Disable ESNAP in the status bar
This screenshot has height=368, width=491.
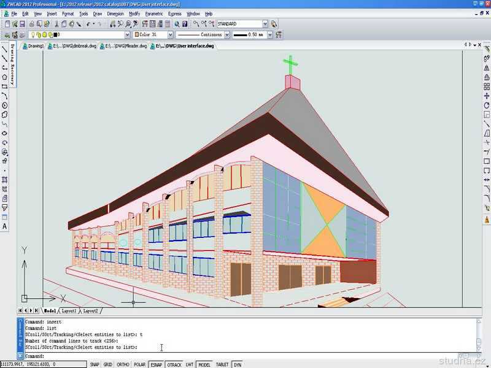tap(157, 364)
